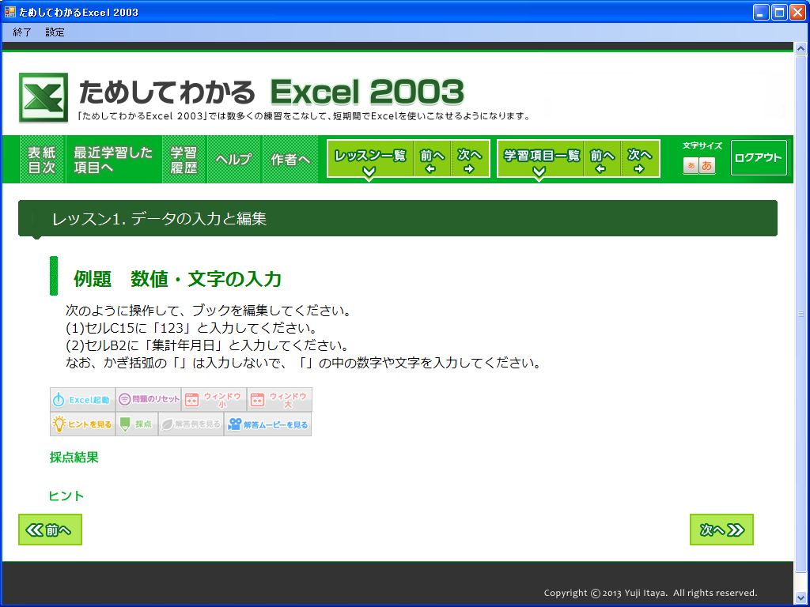Go to next study item 次へ arrow
Viewport: 810px width, 607px height.
tap(639, 160)
